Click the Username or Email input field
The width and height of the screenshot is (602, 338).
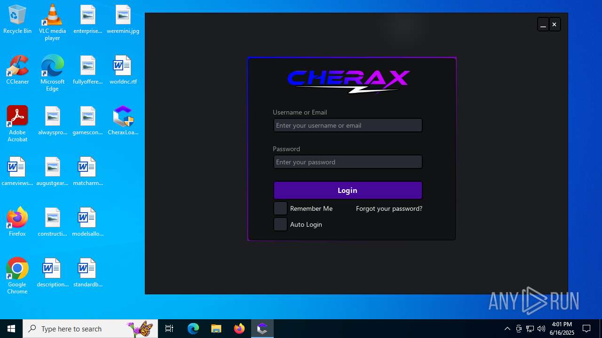[348, 125]
